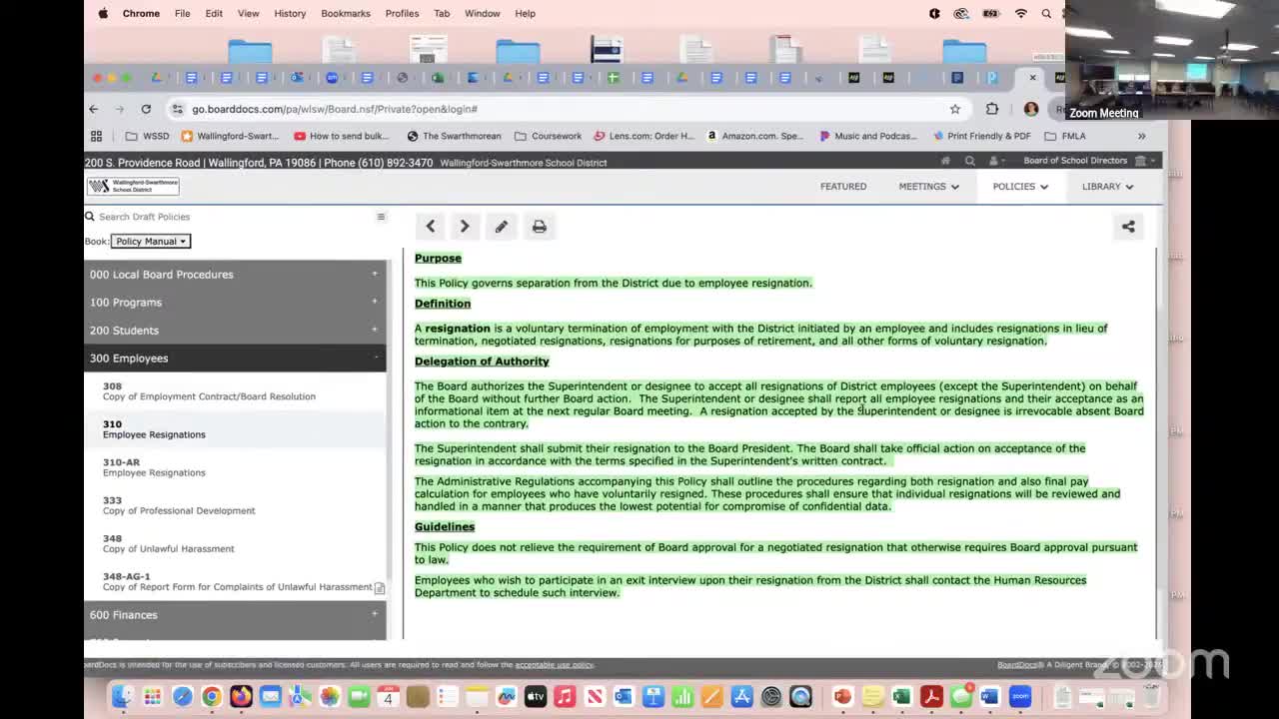
Task: Bookmark this page with the star icon
Action: (955, 109)
